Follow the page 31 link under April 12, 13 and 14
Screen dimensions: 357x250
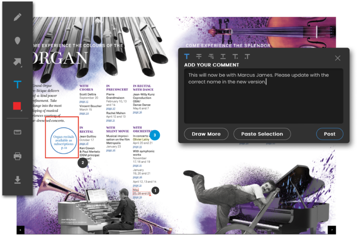click(x=137, y=185)
